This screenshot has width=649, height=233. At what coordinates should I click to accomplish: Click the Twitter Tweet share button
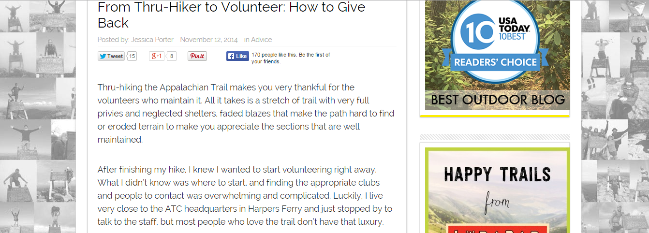pos(111,56)
